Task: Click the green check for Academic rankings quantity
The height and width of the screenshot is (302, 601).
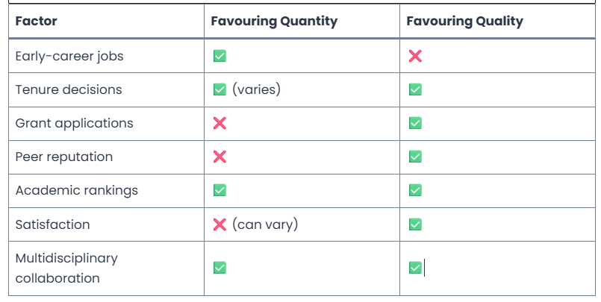Action: tap(219, 190)
